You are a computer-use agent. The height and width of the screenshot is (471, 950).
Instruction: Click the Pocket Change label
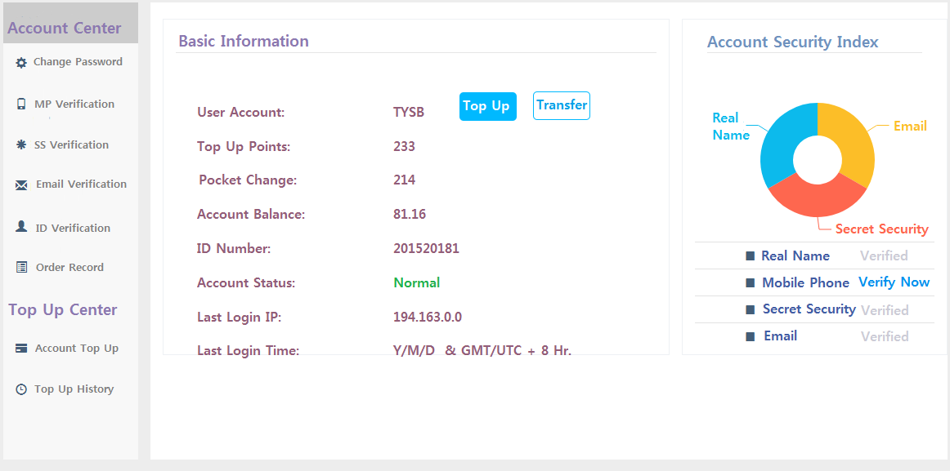click(248, 180)
